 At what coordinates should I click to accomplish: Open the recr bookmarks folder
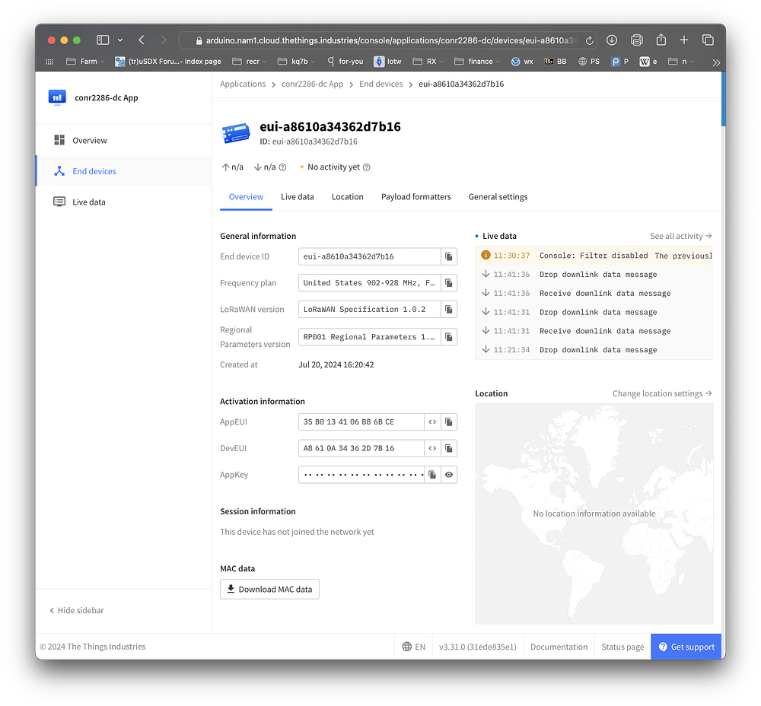250,62
